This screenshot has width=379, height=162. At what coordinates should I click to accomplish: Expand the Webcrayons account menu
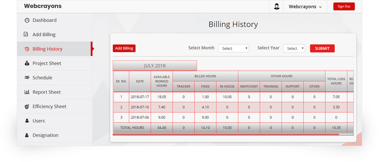[x=305, y=7]
